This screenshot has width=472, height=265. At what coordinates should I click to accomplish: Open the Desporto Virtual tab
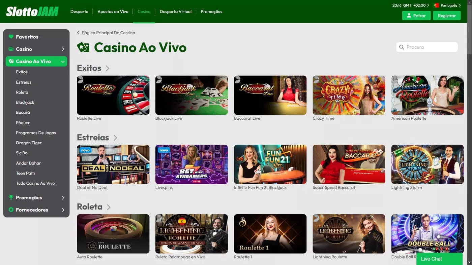[x=175, y=11]
